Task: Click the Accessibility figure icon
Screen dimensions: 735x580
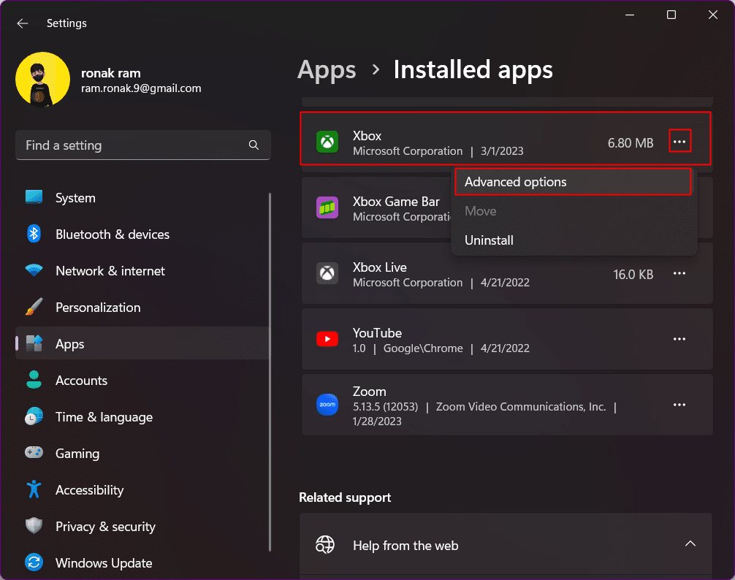Action: (x=34, y=489)
